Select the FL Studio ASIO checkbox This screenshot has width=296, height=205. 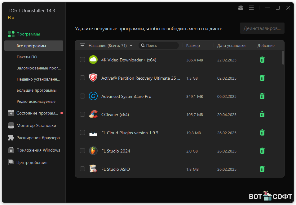(x=82, y=169)
